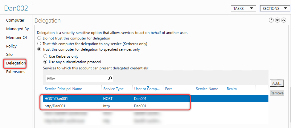Close the Delegation section with X icon
The image size is (291, 128).
pos(277,20)
